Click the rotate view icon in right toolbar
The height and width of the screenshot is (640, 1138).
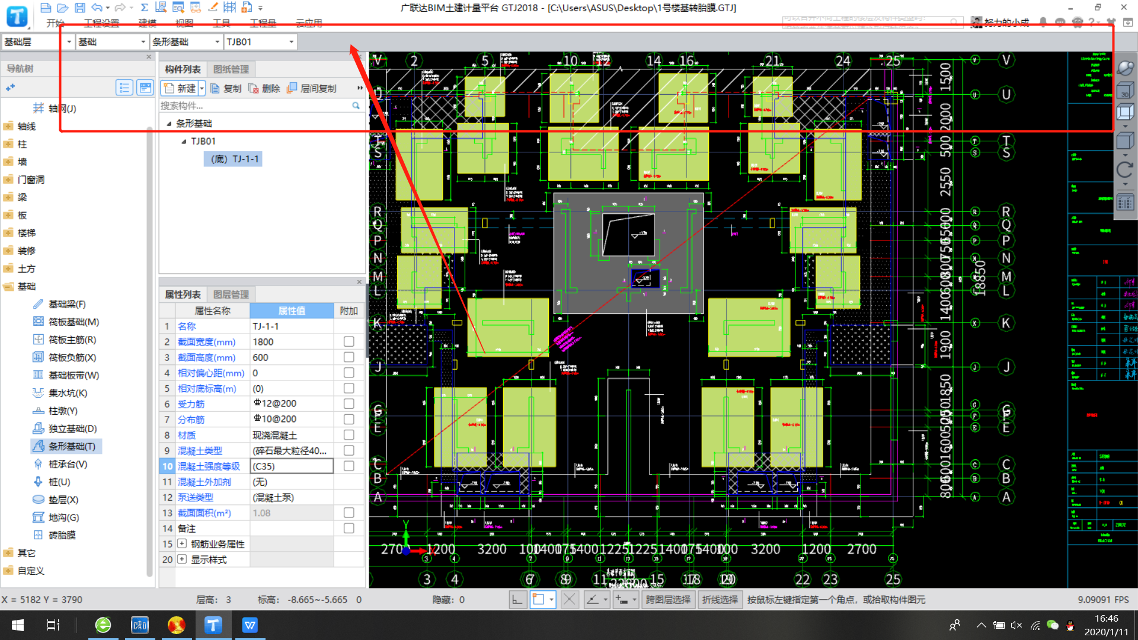tap(1125, 170)
